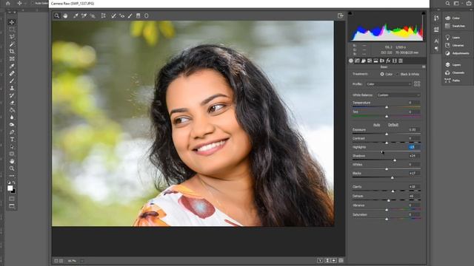Select the Transform tool in Camera Raw
474x266 pixels.
pos(104,16)
